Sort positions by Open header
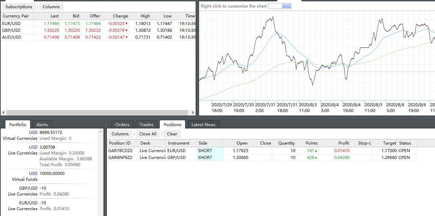 236,143
